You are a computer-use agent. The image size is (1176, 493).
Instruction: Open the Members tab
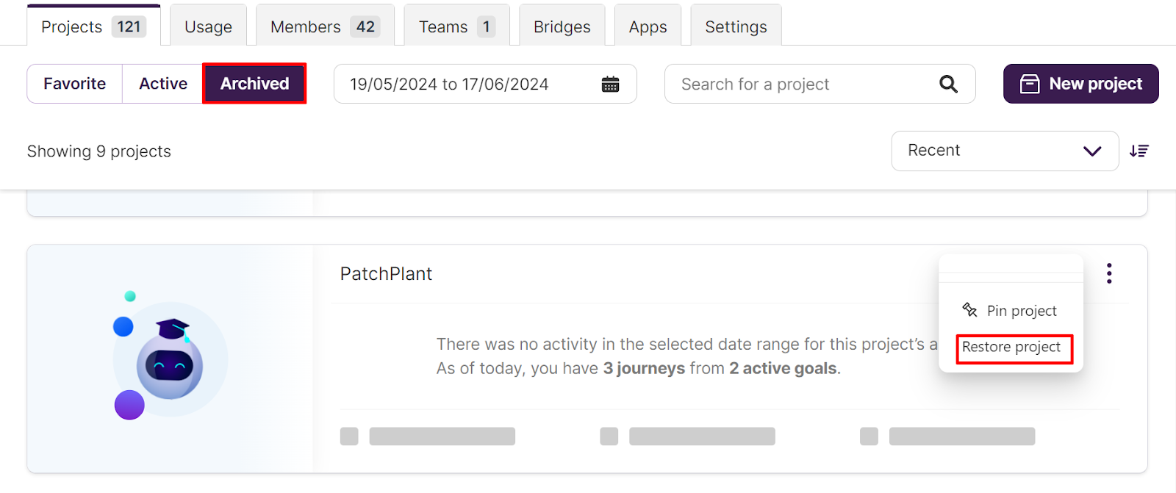(x=325, y=26)
